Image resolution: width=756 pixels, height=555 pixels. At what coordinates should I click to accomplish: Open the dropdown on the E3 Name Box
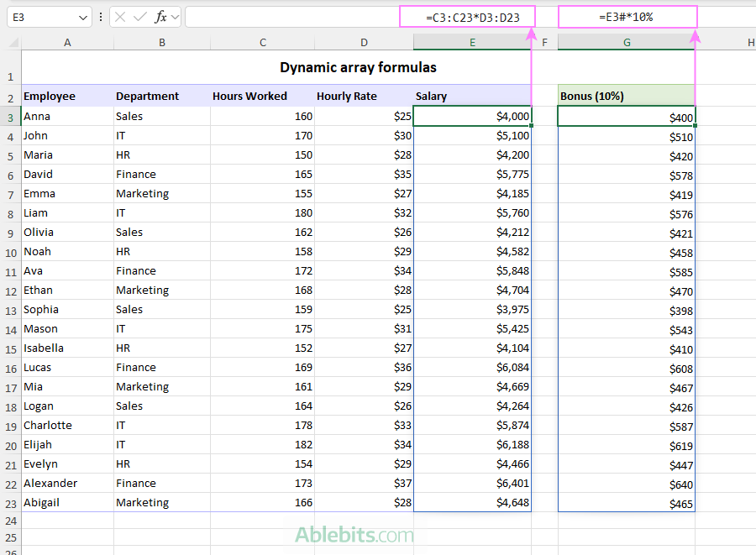[83, 16]
